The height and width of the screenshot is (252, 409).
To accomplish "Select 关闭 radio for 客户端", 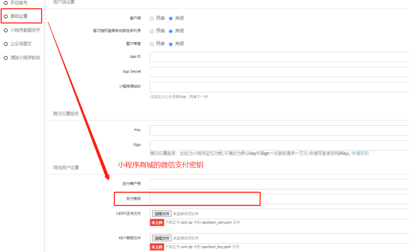I will [x=171, y=18].
